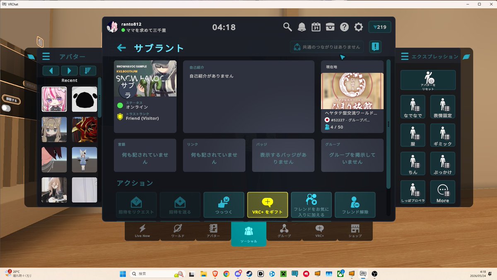Switch to Live Now tab
The height and width of the screenshot is (280, 497).
click(142, 231)
